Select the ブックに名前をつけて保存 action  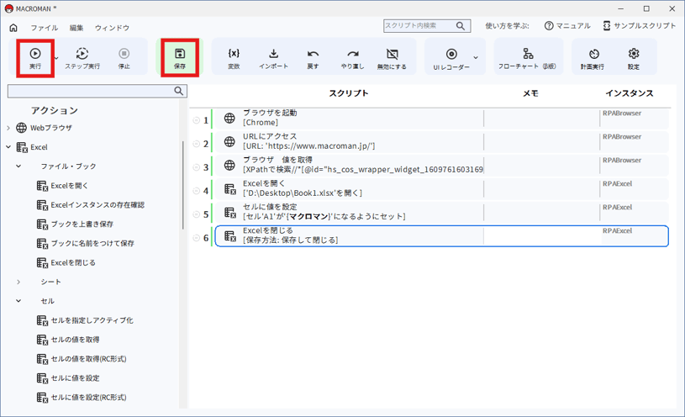tap(86, 244)
